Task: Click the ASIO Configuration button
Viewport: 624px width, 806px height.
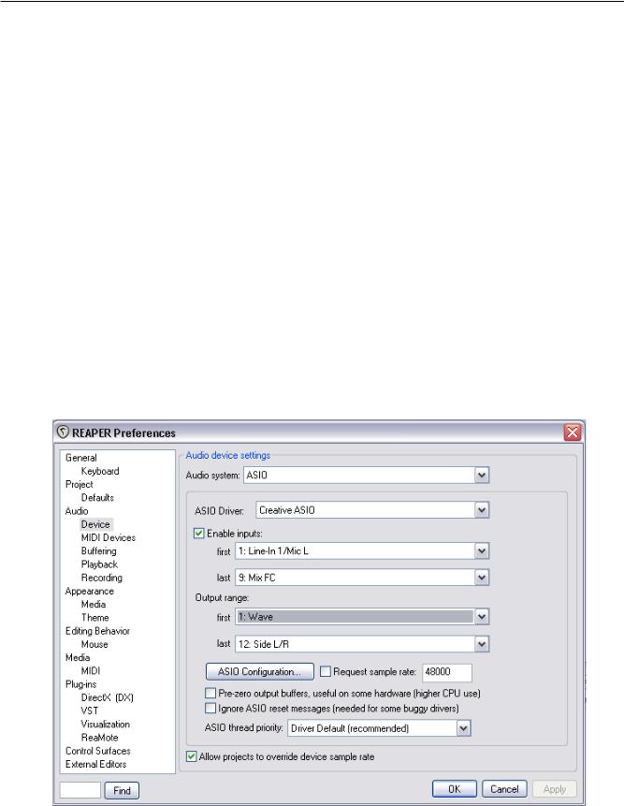Action: [259, 671]
